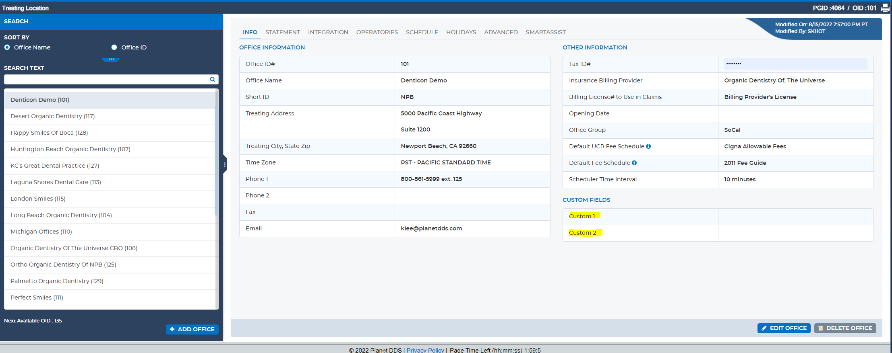This screenshot has width=892, height=353.
Task: Select Organic Dentistry Of The Universe CBO (108)
Action: coord(110,248)
